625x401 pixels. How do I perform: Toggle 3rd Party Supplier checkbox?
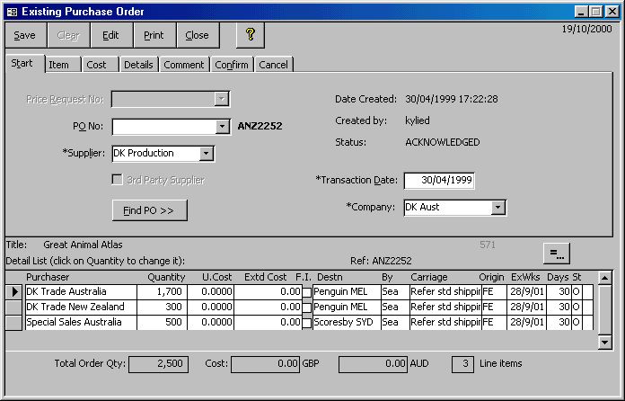117,180
